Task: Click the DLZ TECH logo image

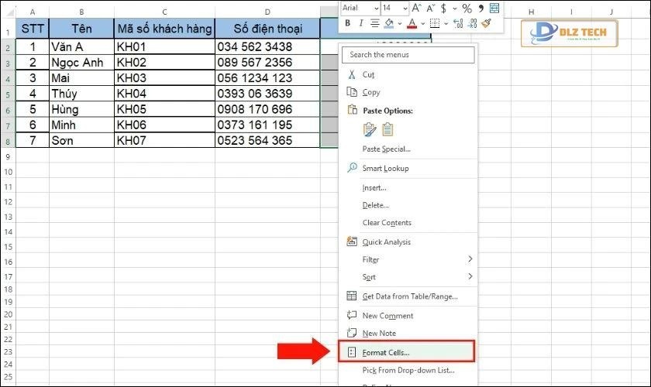Action: click(569, 33)
